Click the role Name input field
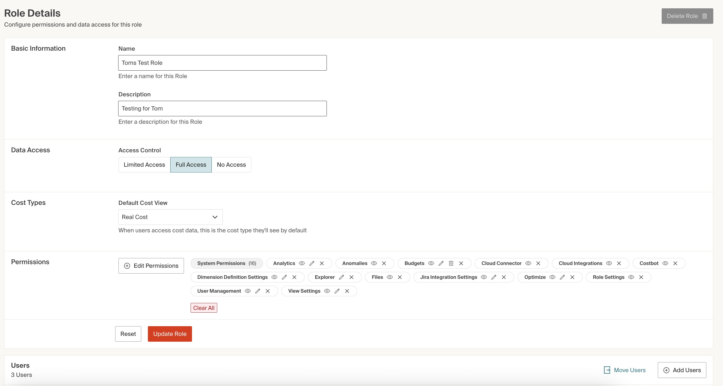The width and height of the screenshot is (723, 386). tap(222, 63)
